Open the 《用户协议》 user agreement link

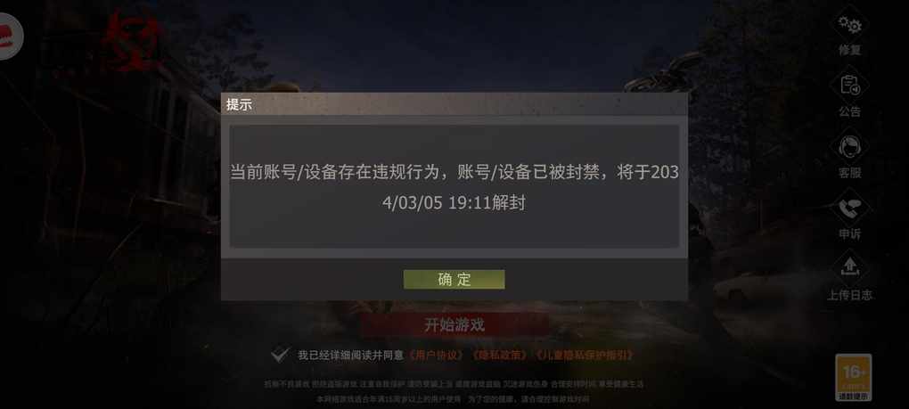coord(437,356)
